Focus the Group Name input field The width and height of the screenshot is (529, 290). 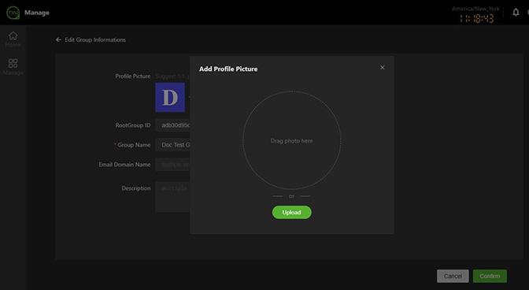pos(172,145)
